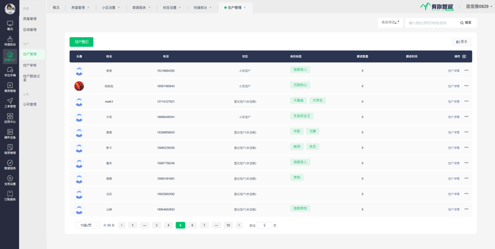Open the three-dot menu for mark1's row

[x=466, y=101]
